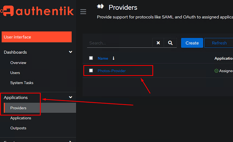The image size is (233, 142).
Task: Click the Dashboards section heading
Action: pyautogui.click(x=15, y=52)
